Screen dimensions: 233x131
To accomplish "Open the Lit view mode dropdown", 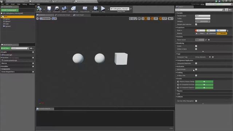I will 54,19.
